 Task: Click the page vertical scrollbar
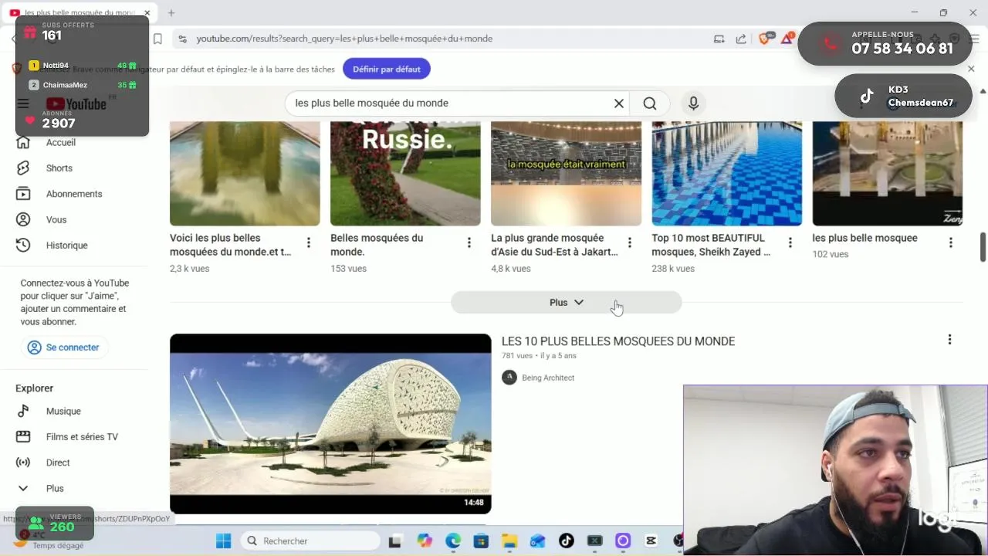(983, 247)
